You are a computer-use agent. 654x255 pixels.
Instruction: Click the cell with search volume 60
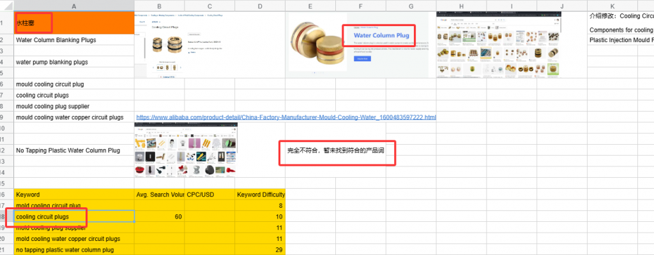tap(159, 217)
